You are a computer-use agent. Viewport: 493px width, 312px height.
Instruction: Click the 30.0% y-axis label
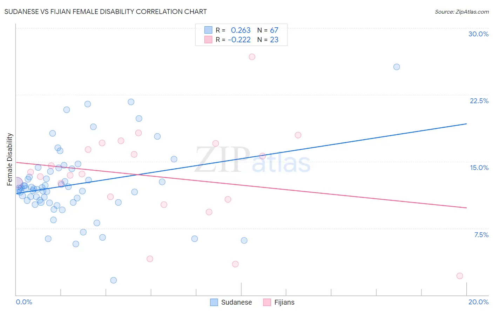(x=478, y=34)
